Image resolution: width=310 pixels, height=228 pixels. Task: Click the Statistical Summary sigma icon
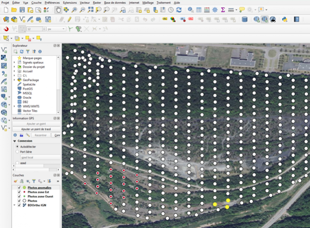(x=223, y=10)
